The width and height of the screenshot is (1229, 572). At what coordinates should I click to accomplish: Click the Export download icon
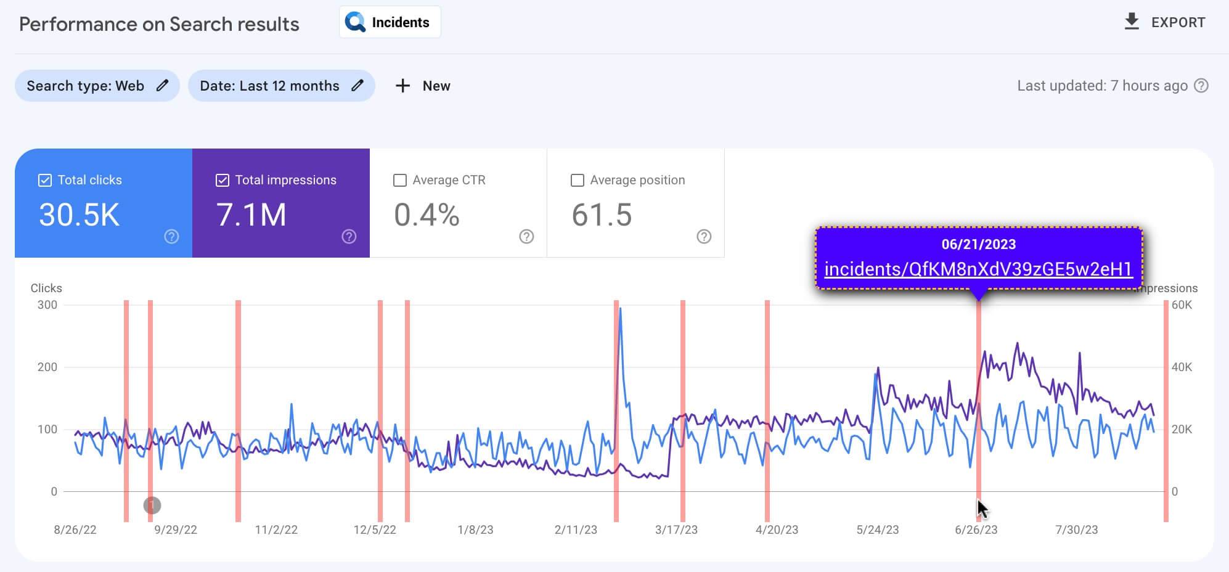1132,22
